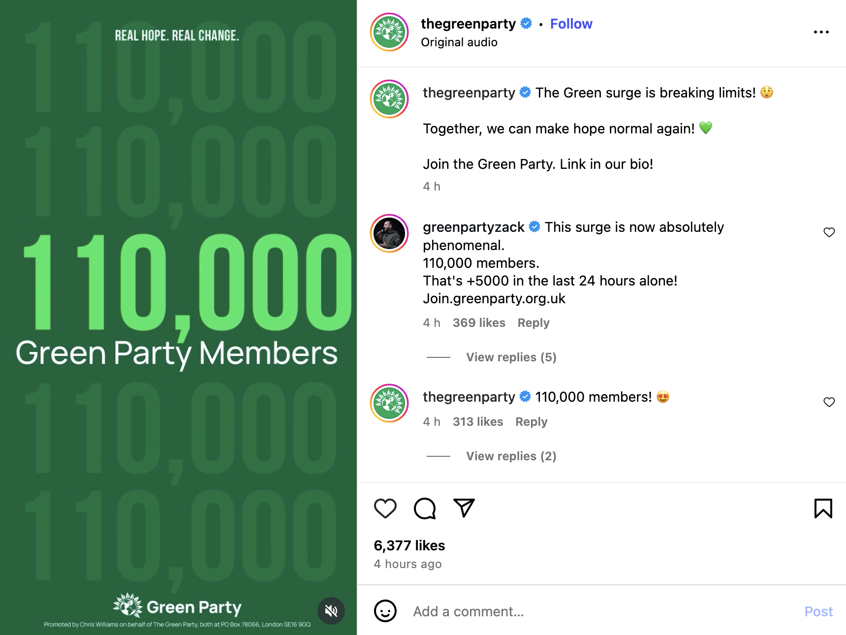The width and height of the screenshot is (846, 635).
Task: Open the three-dot more options menu
Action: 821,32
